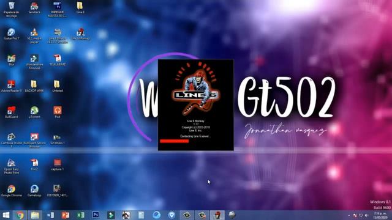Viewport: 392px width, 220px height.
Task: Select the Guitar Pro 7 desktop shortcut
Action: (11, 34)
